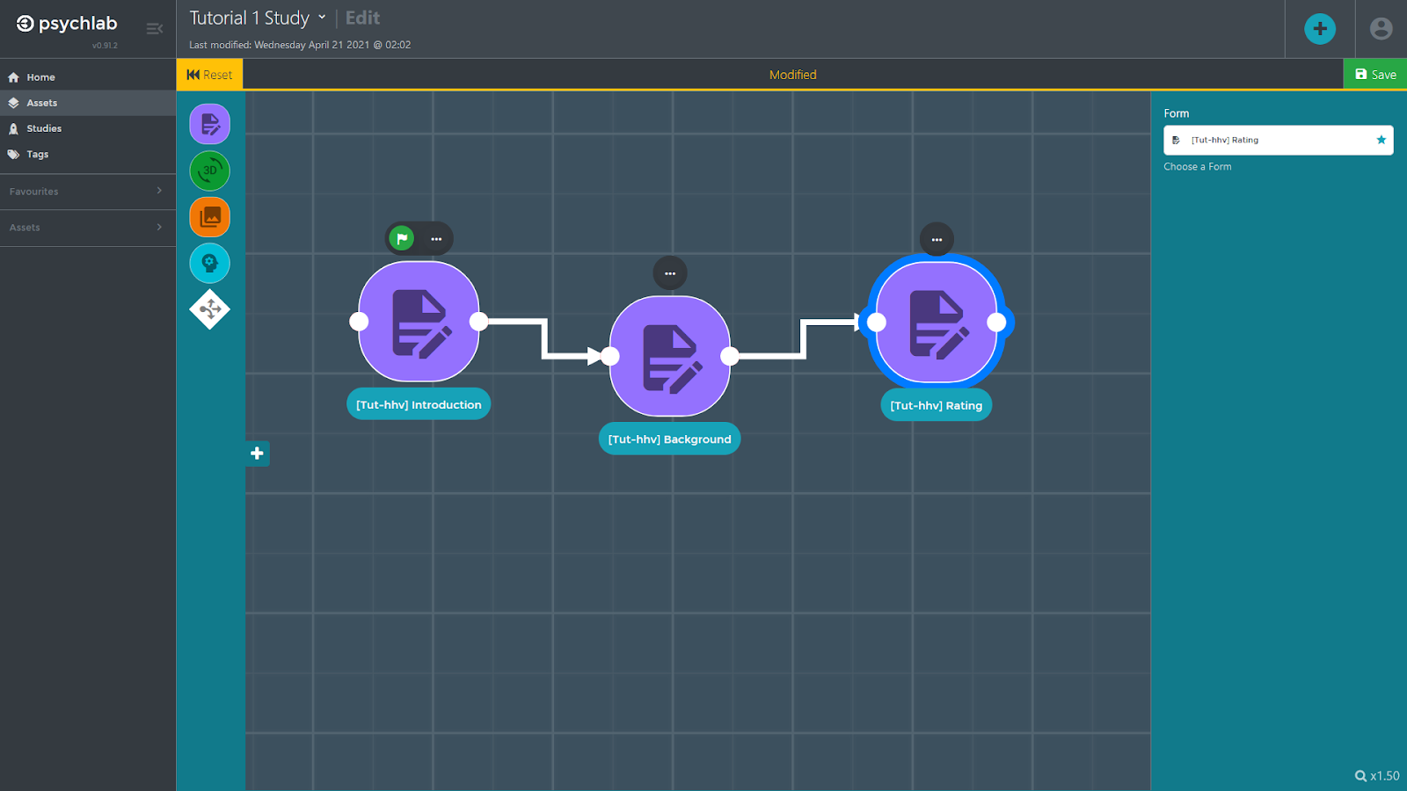Select the green 3D asset tool
The height and width of the screenshot is (791, 1407).
[209, 171]
